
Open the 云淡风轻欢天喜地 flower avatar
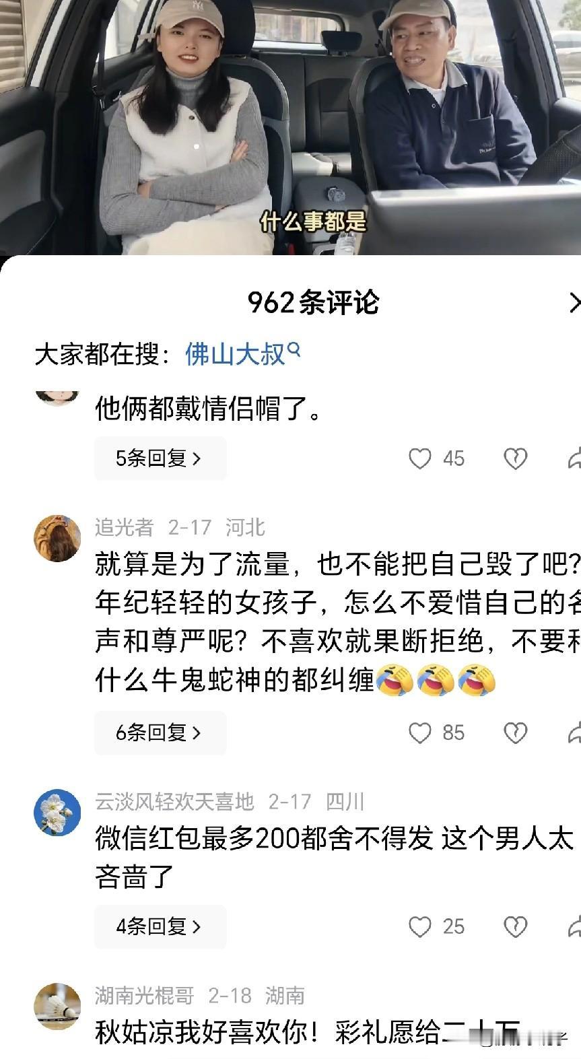pyautogui.click(x=57, y=813)
